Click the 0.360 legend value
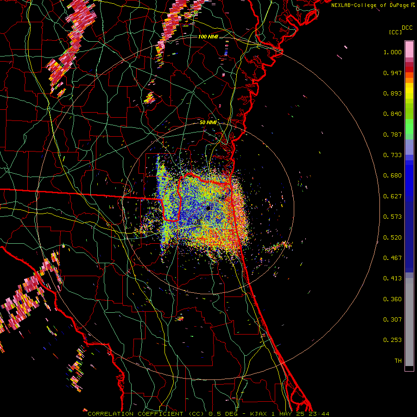The image size is (417, 417). pos(392,299)
